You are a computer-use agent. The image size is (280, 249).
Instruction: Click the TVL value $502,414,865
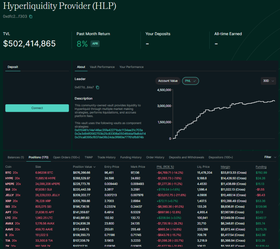[x=29, y=44]
